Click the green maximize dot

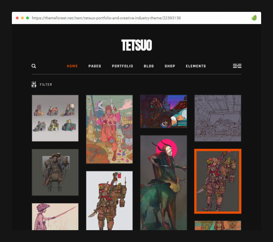28,18
